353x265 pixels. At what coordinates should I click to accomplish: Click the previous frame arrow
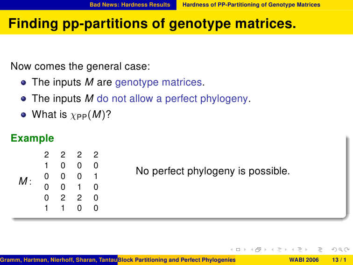252,250
